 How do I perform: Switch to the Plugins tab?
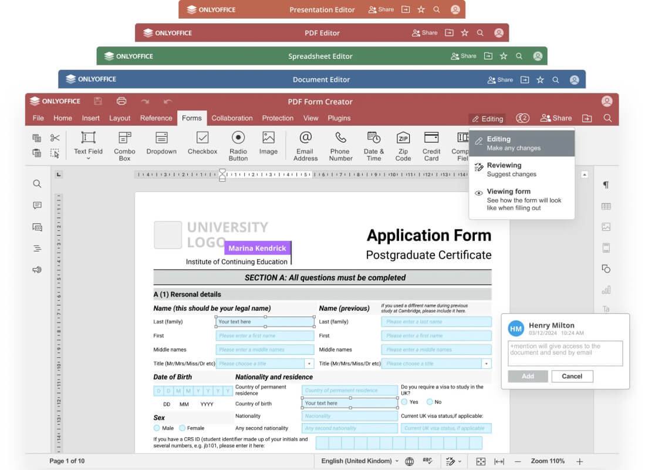339,118
